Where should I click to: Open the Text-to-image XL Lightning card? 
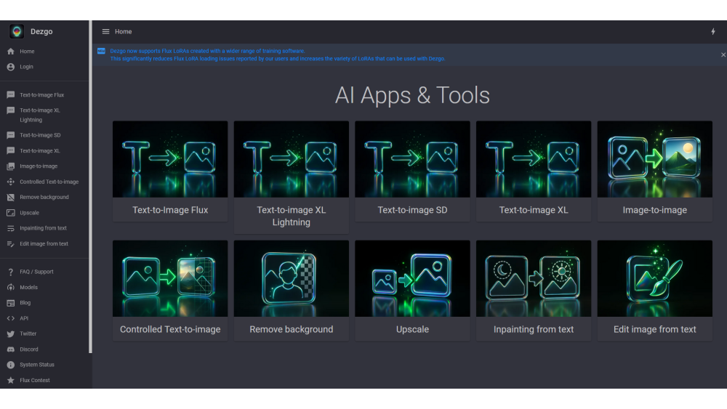291,177
